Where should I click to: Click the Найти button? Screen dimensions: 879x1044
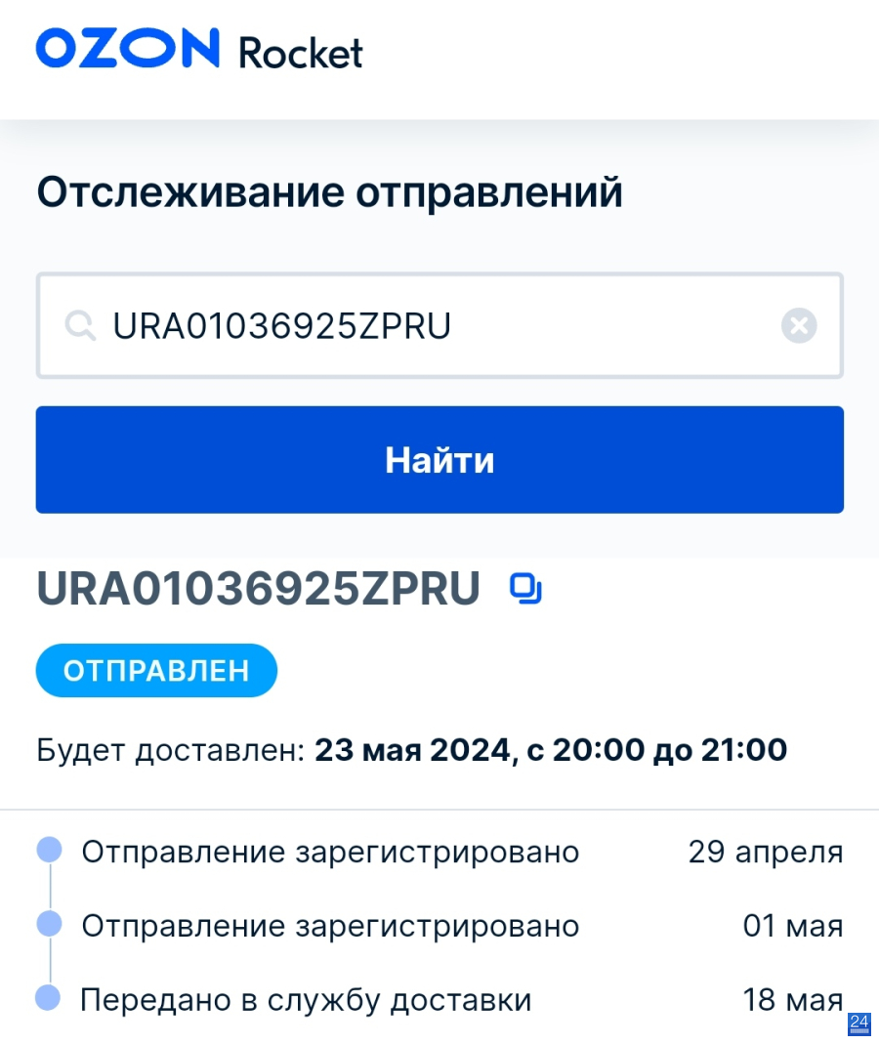[x=439, y=459]
